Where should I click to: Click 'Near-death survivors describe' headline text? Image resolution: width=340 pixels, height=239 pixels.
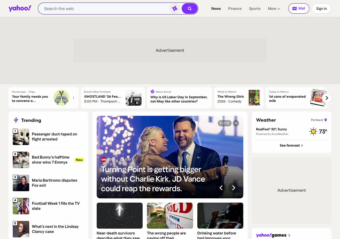click(118, 235)
